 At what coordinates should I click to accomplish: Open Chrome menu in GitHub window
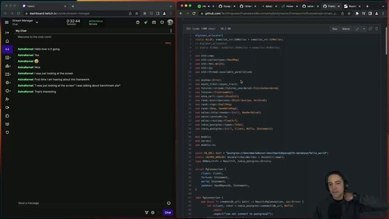tap(384, 13)
